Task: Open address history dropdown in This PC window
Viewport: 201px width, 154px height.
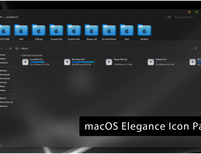Action: point(192,48)
